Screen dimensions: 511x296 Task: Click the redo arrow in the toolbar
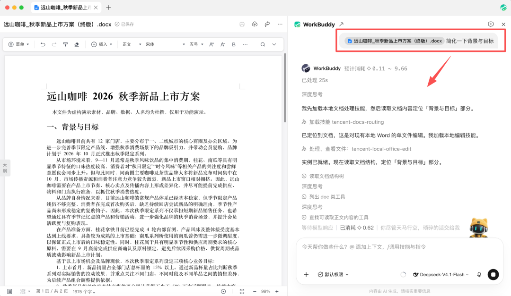pyautogui.click(x=54, y=44)
